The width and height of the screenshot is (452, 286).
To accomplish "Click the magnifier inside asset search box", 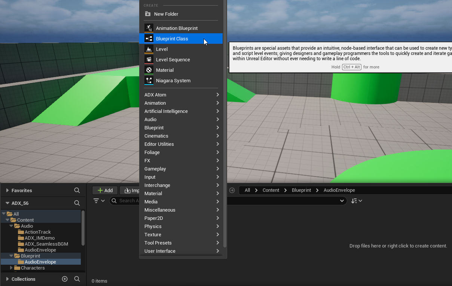I will [x=114, y=201].
